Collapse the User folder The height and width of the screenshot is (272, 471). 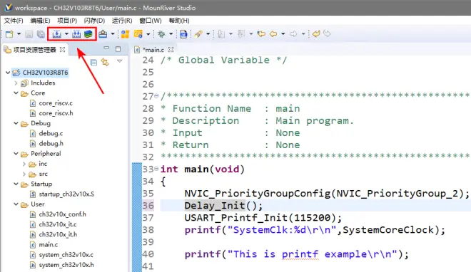pos(16,204)
